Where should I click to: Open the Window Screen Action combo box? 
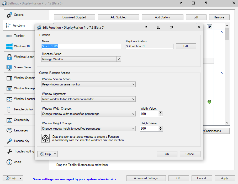88,84
